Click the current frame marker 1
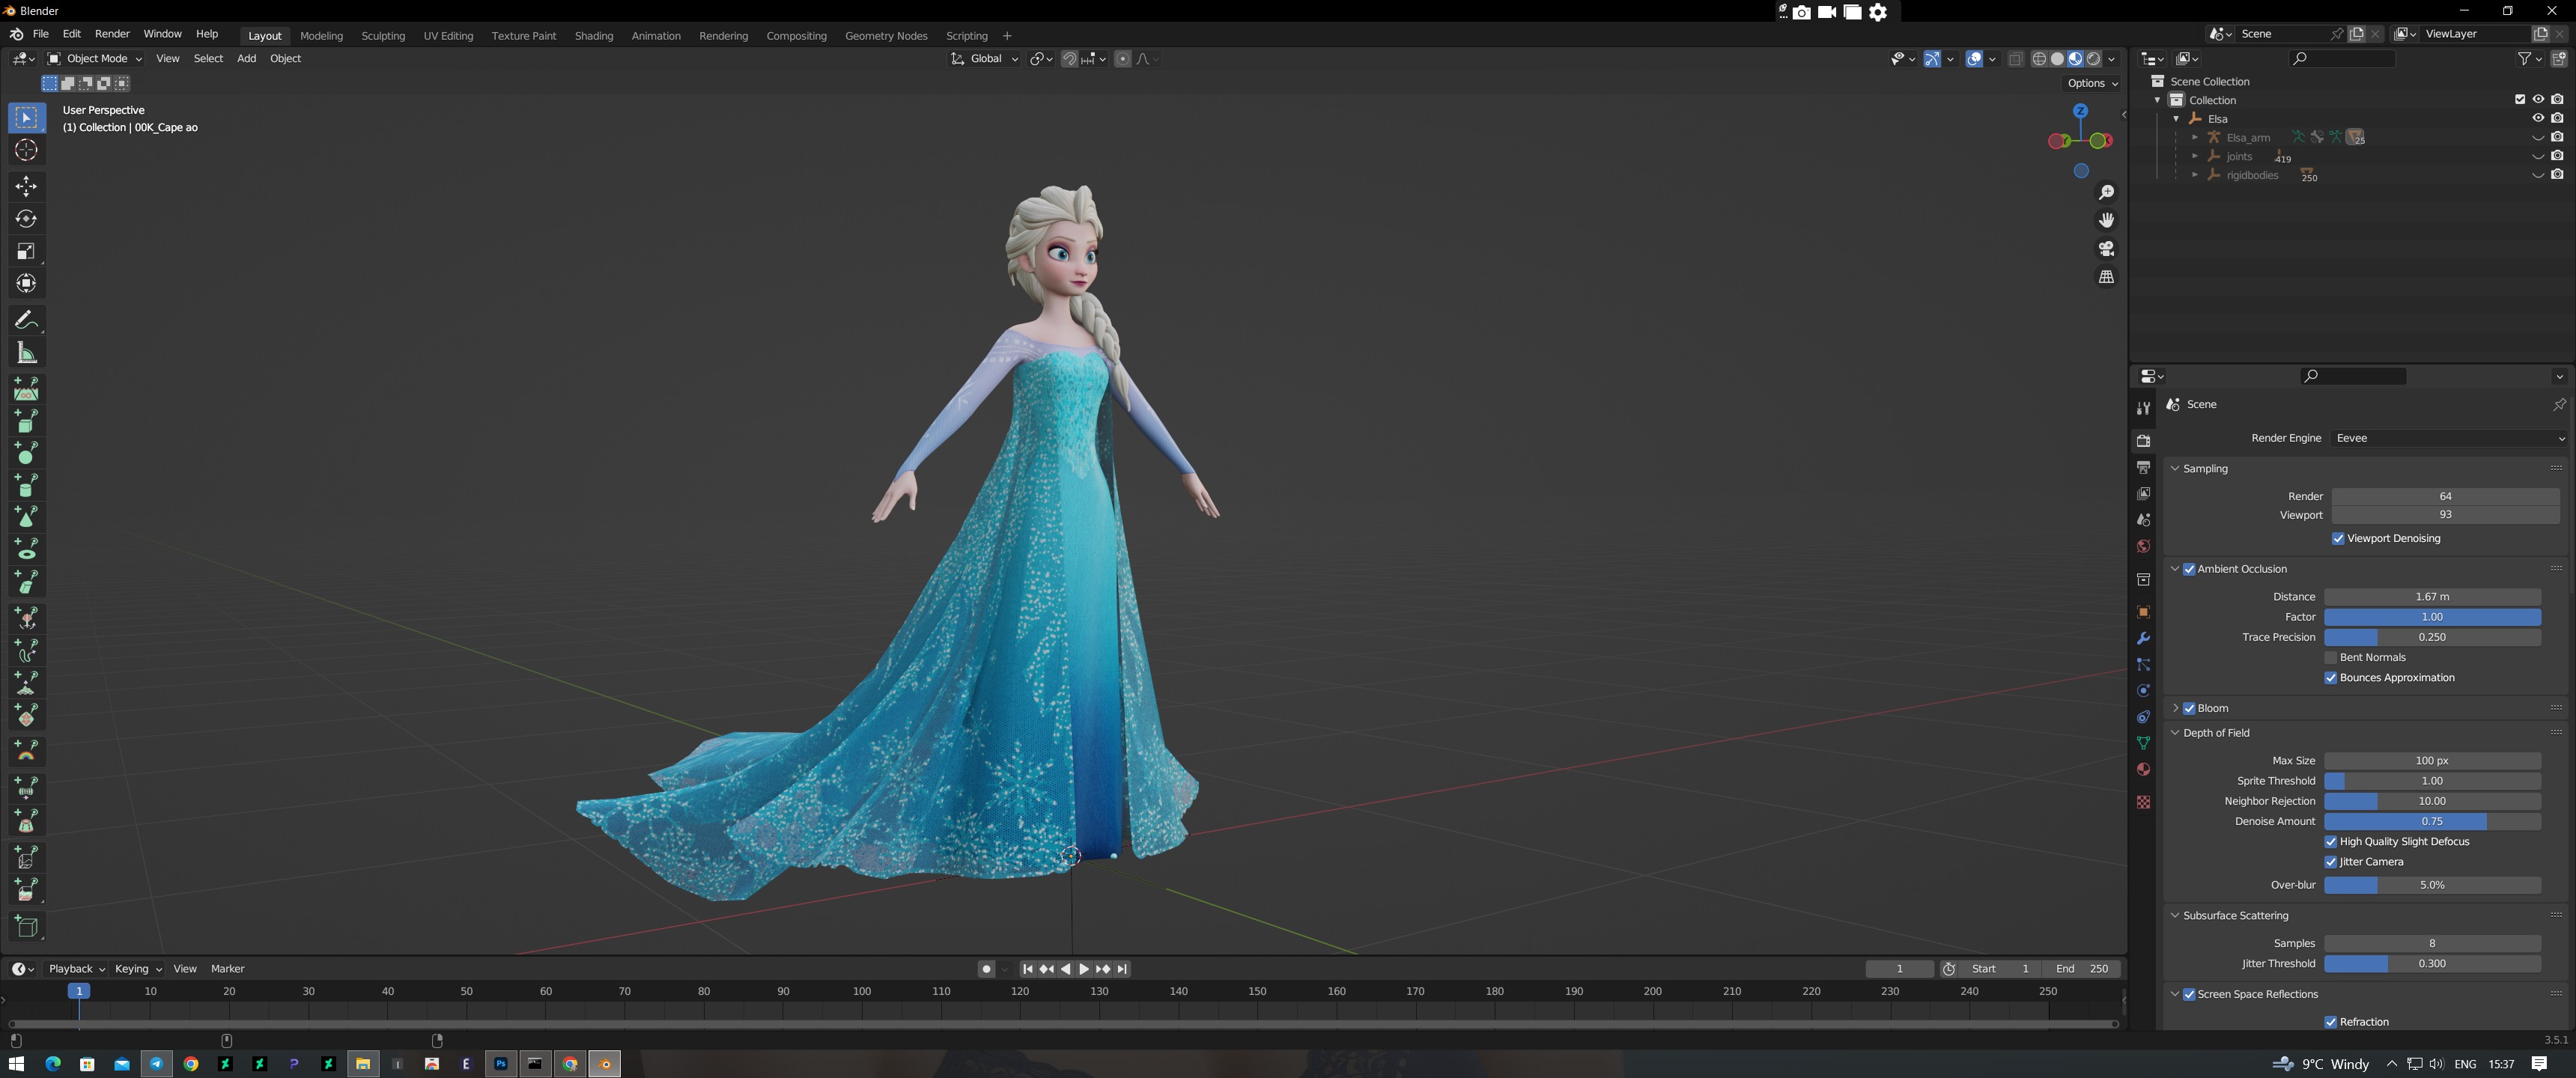The width and height of the screenshot is (2576, 1078). click(79, 991)
